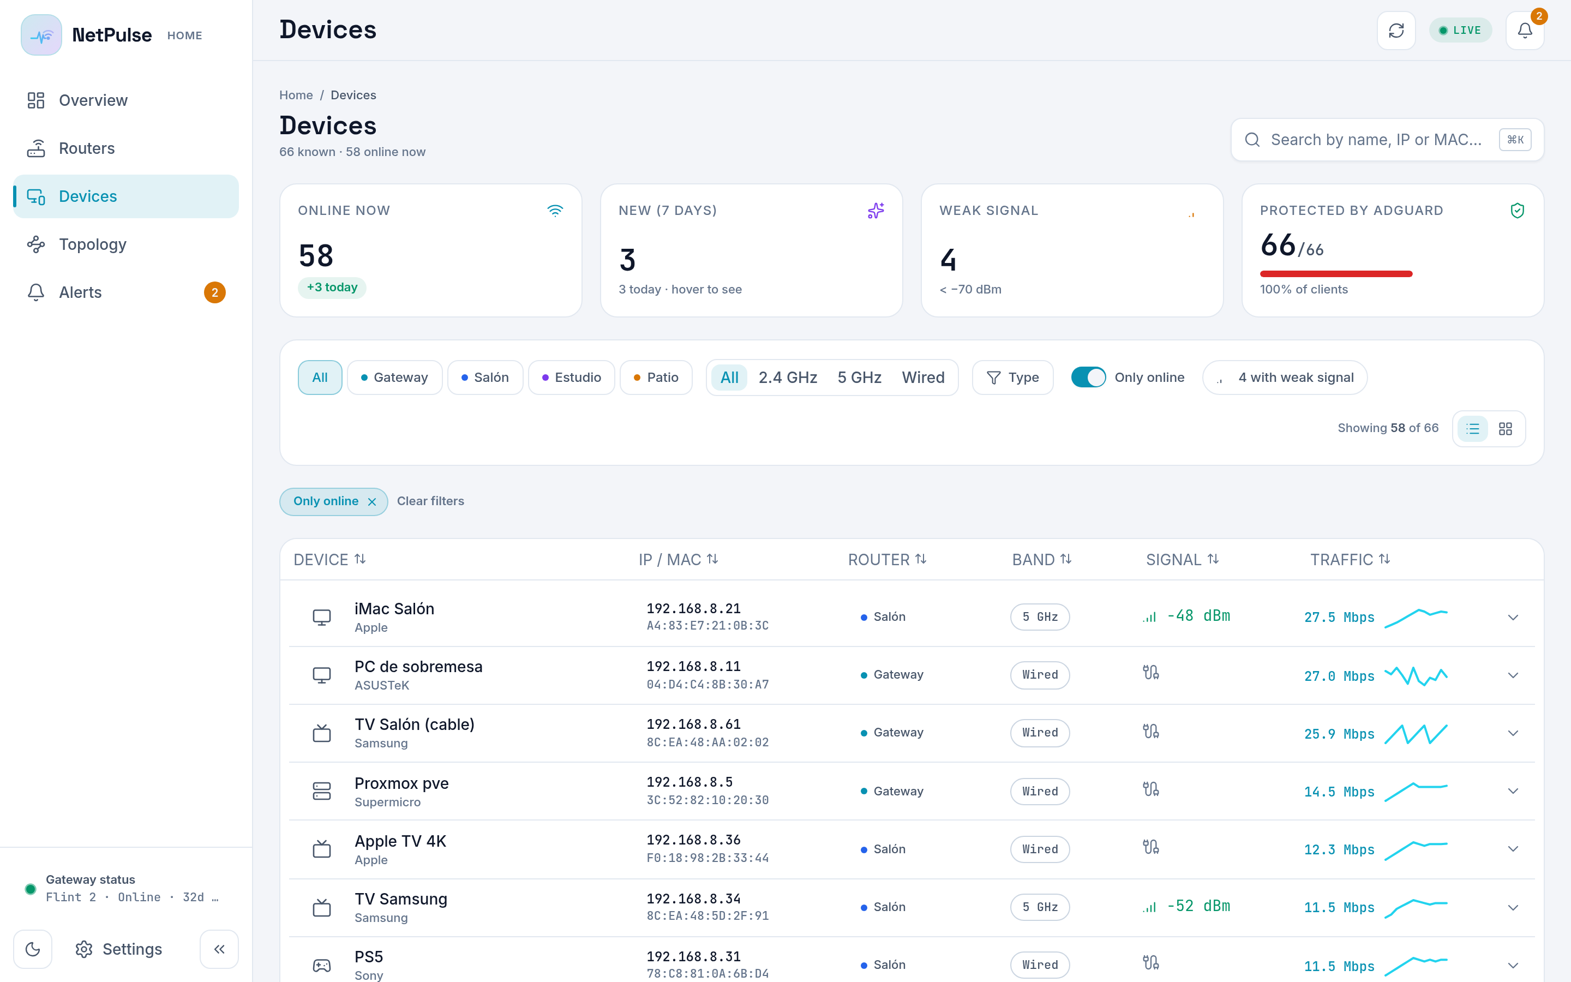
Task: Open Topology in the sidebar
Action: pyautogui.click(x=126, y=244)
